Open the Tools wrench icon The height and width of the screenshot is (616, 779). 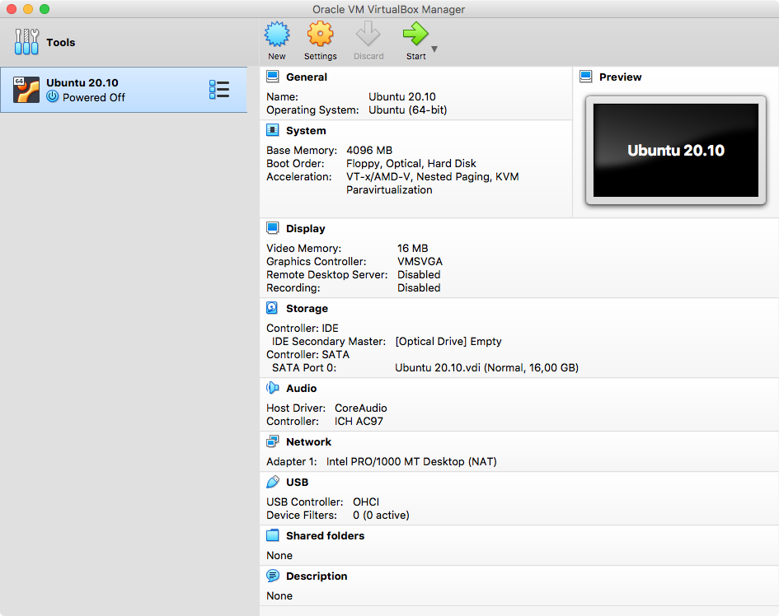click(x=26, y=42)
